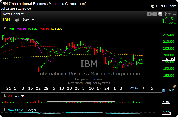Click the yellow Avg 200 label
This screenshot has height=117, width=178.
coord(56,29)
